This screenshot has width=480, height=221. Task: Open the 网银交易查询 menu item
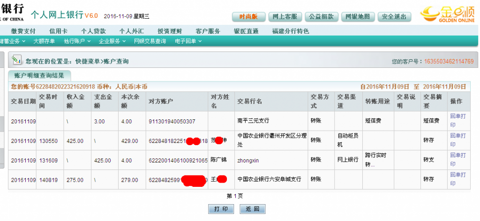pyautogui.click(x=150, y=41)
